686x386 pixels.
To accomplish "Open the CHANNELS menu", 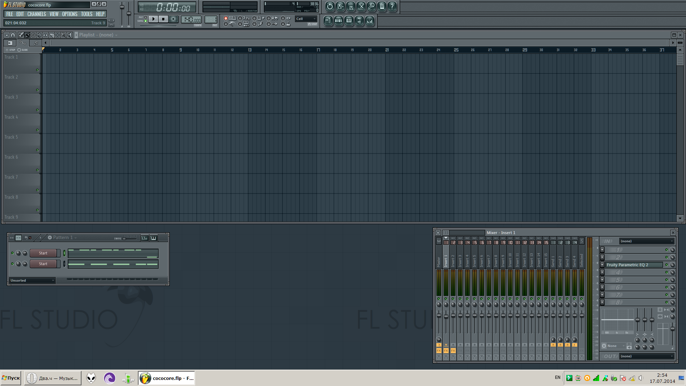I will click(37, 14).
